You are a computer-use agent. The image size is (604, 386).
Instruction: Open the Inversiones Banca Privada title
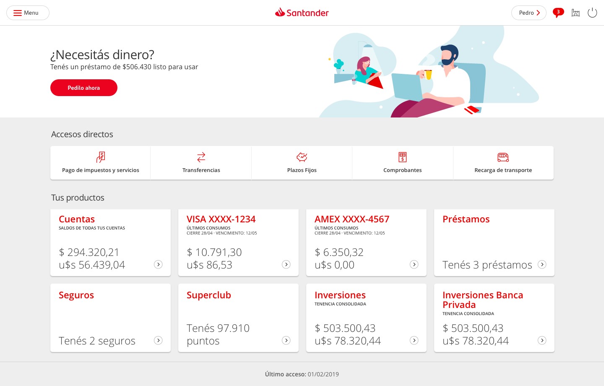click(x=483, y=300)
